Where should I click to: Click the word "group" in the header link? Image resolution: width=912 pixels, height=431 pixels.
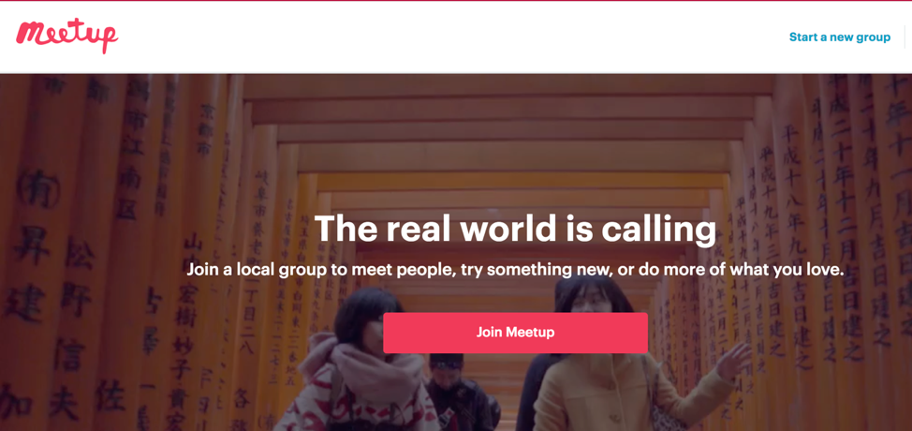click(x=873, y=37)
